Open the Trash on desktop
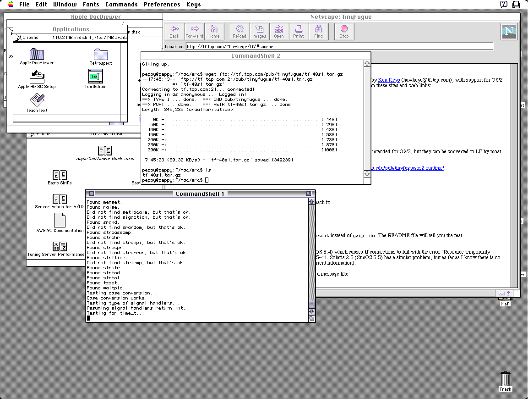This screenshot has width=528, height=399. 505,379
